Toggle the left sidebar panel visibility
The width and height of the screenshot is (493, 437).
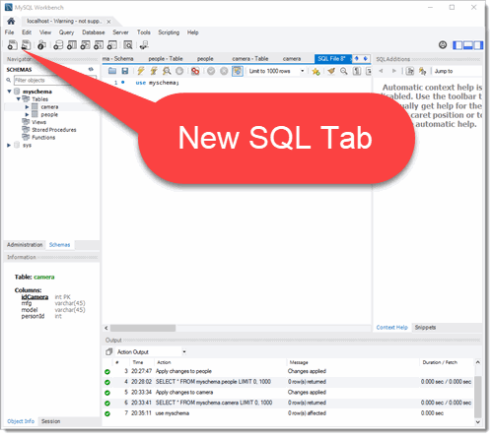458,45
